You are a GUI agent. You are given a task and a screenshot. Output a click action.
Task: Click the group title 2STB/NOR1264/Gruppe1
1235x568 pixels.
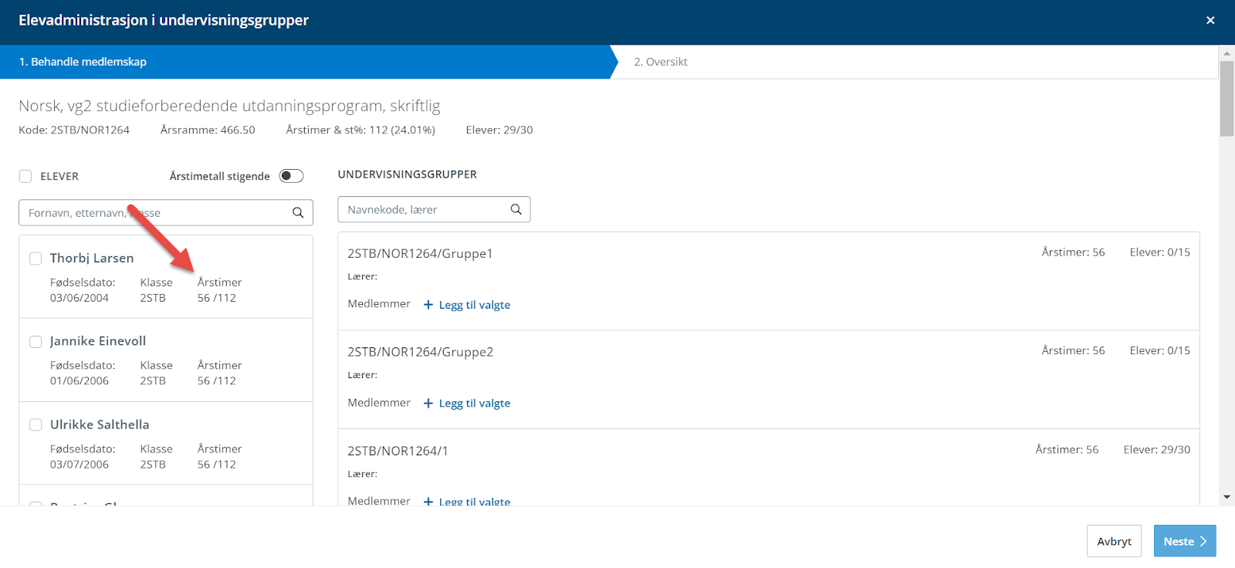coord(420,253)
